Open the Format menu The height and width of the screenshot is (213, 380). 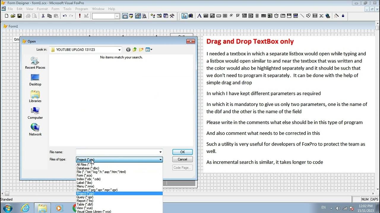coord(42,9)
